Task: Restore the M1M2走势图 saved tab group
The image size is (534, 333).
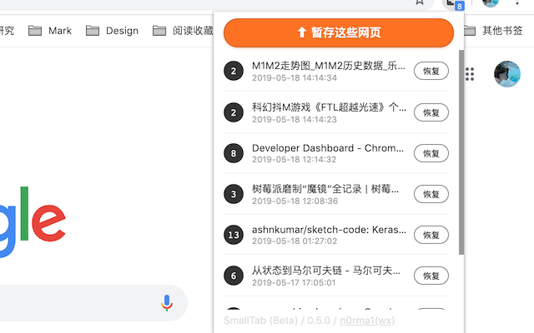Action: pyautogui.click(x=431, y=71)
